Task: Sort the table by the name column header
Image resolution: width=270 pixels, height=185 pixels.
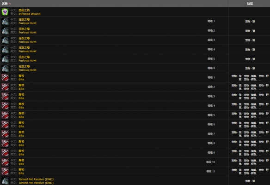Action: 5,4
